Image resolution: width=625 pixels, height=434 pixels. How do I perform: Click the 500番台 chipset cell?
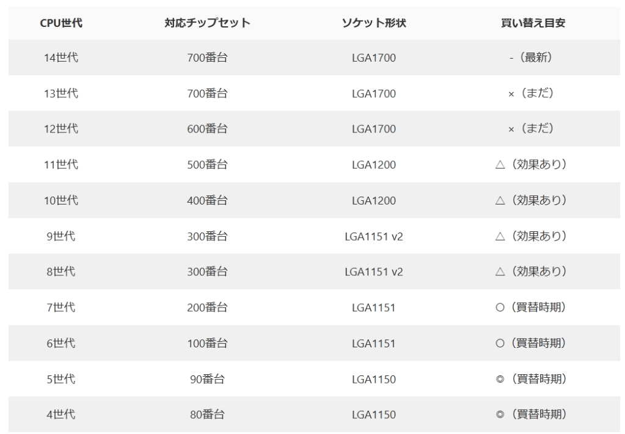[207, 165]
